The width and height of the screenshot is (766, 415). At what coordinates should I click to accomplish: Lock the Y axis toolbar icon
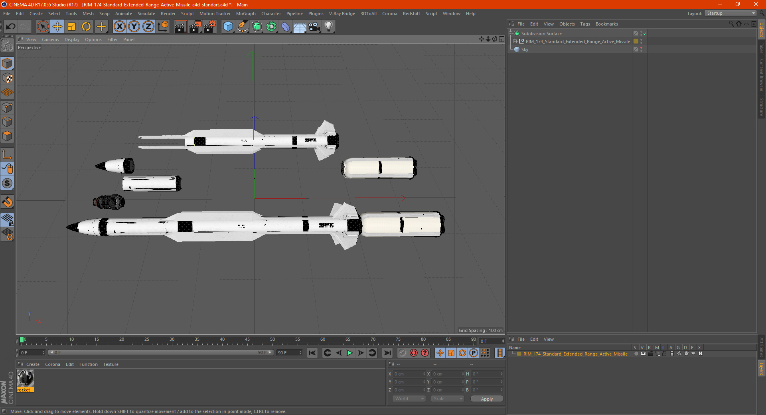(134, 26)
